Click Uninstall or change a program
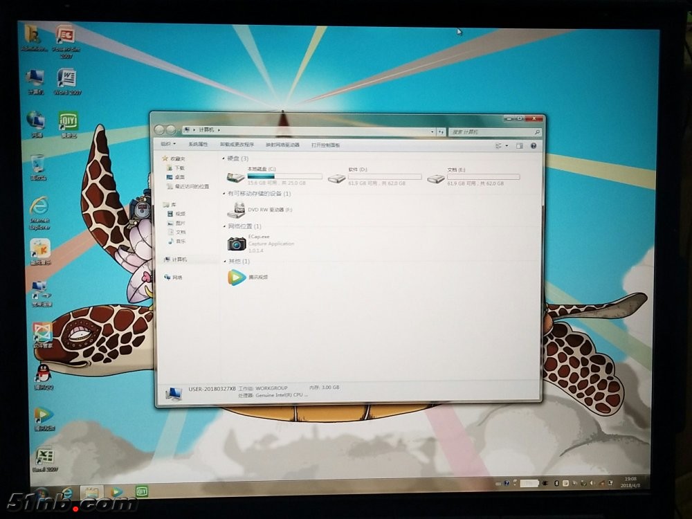Screen dimensions: 692x519 pyautogui.click(x=237, y=145)
